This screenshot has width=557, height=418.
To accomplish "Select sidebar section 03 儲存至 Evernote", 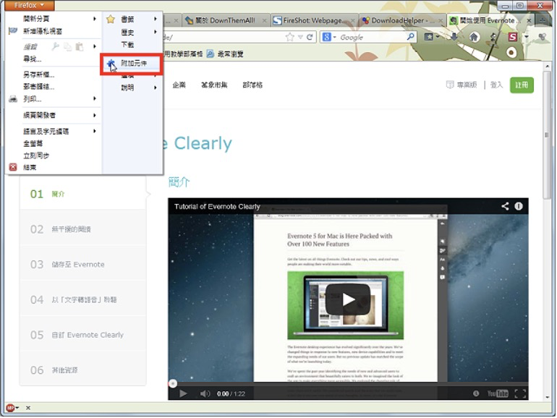I will [x=82, y=264].
